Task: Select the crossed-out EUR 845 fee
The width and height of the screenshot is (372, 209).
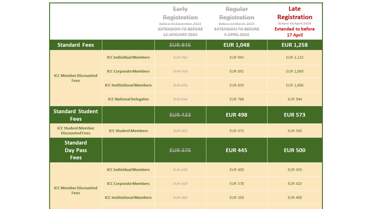Action: click(x=180, y=45)
